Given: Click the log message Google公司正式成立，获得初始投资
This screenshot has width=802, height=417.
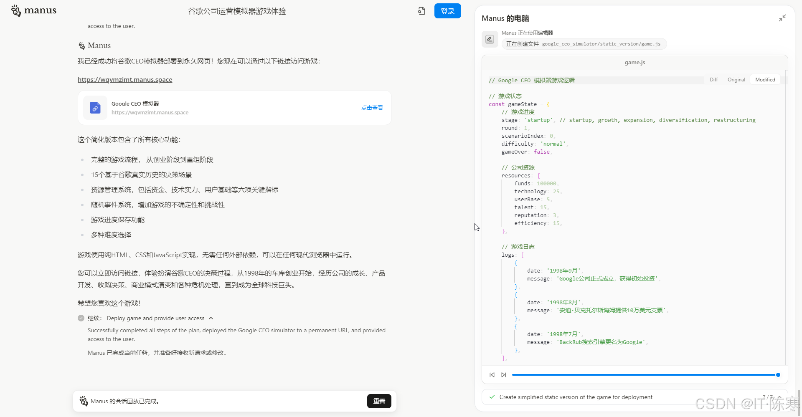Looking at the screenshot, I should (x=594, y=279).
